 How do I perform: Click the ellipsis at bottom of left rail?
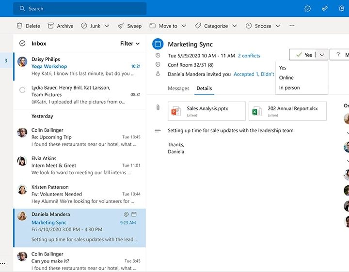click(x=2, y=264)
